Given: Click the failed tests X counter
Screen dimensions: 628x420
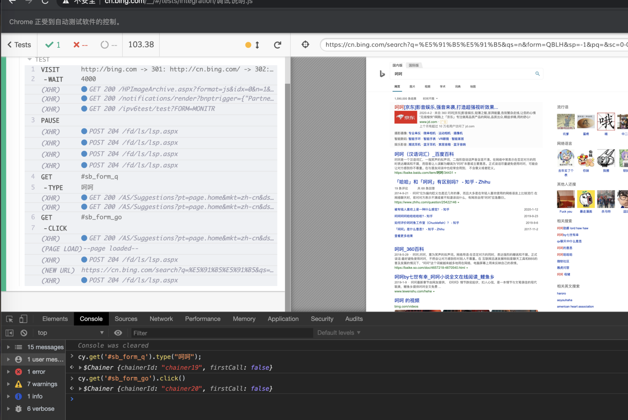Looking at the screenshot, I should [x=80, y=45].
